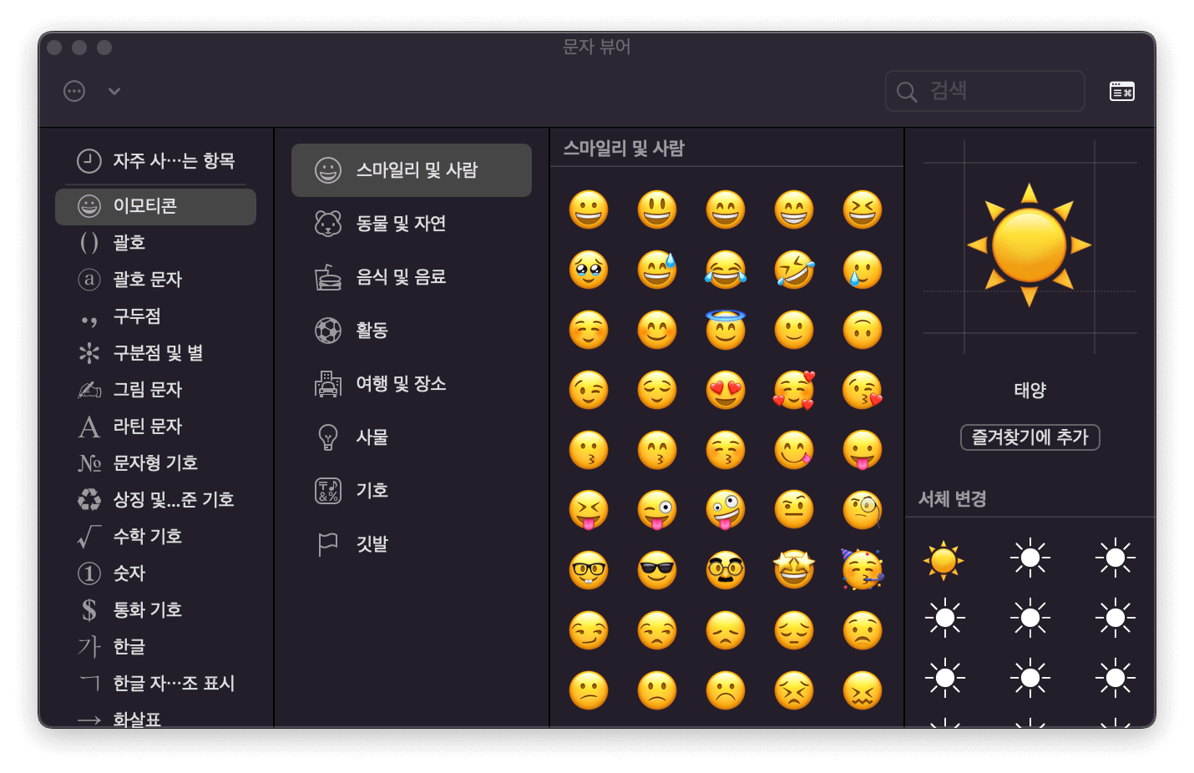This screenshot has height=773, width=1194.
Task: Open the recycling-icon 상징 category
Action: (155, 500)
